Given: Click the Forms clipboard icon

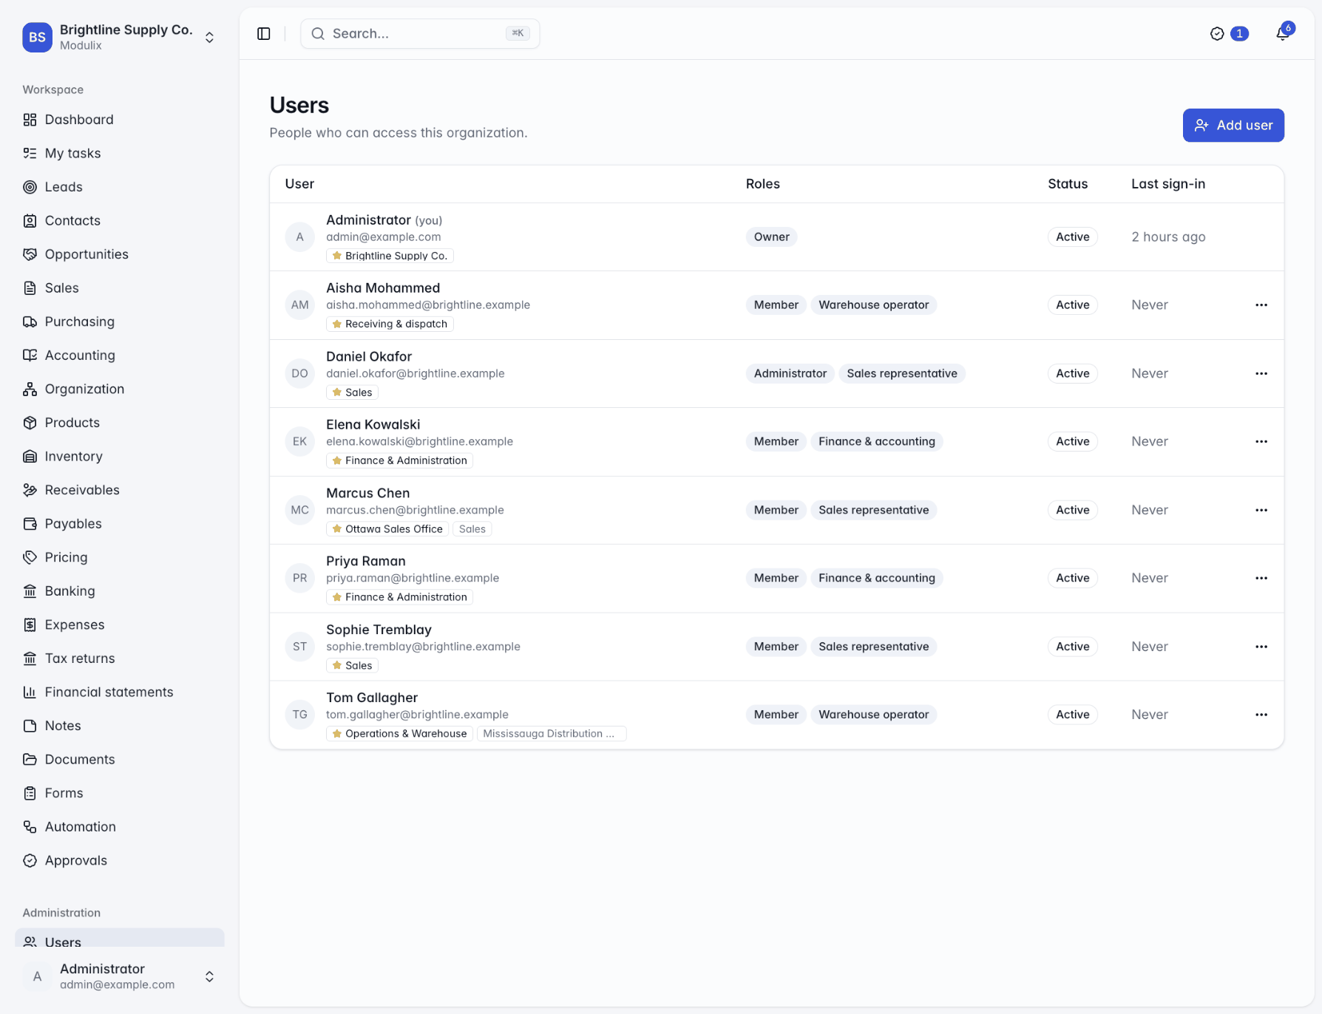Looking at the screenshot, I should (30, 793).
